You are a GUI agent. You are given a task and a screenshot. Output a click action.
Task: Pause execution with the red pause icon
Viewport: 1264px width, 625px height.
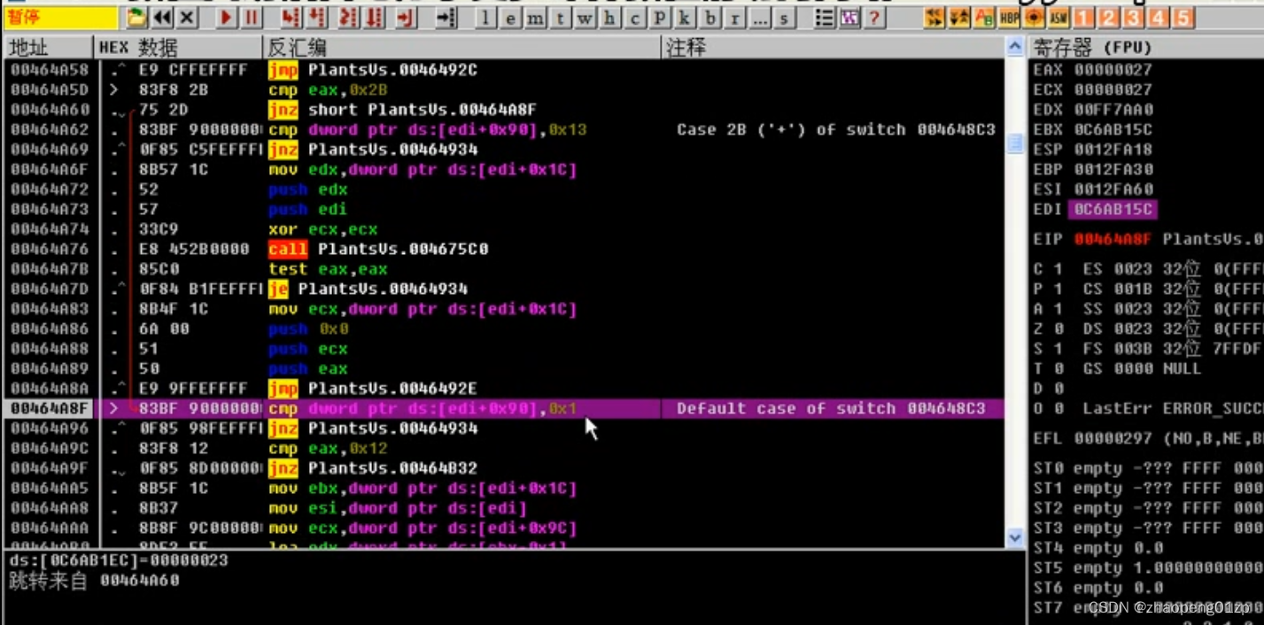click(x=252, y=18)
